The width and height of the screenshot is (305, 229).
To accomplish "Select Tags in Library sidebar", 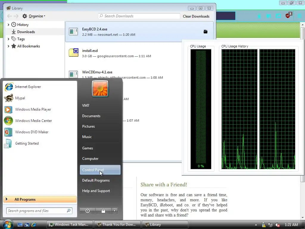I will 21,39.
